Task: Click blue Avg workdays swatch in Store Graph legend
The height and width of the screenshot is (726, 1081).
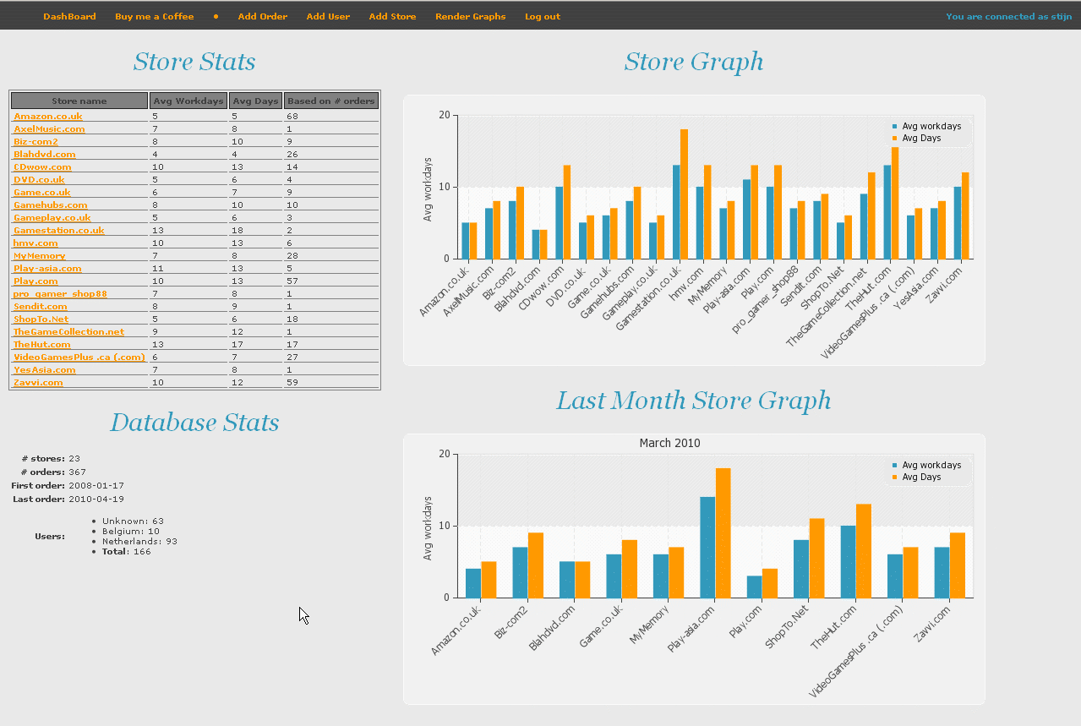Action: point(894,127)
